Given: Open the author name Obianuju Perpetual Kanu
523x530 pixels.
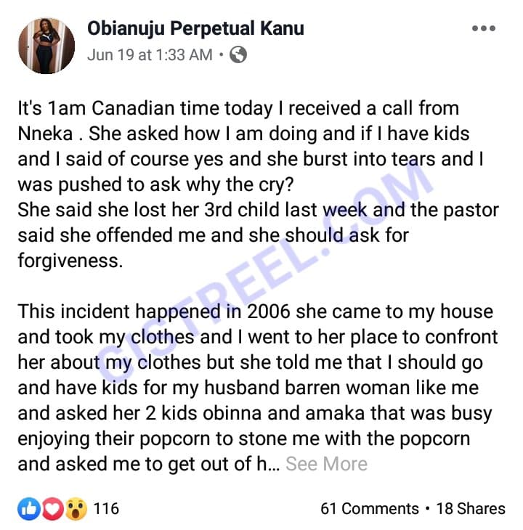Looking at the screenshot, I should point(195,28).
